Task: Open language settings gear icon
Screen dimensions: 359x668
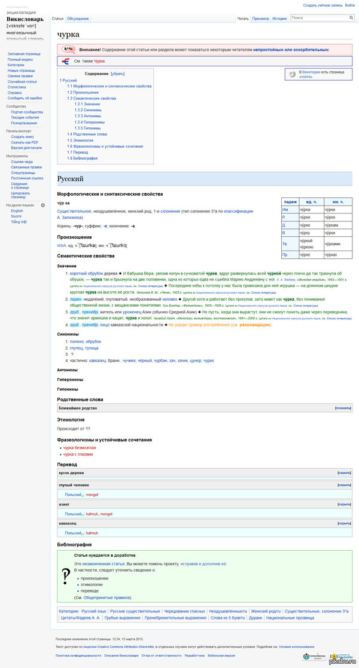Action: (x=42, y=205)
